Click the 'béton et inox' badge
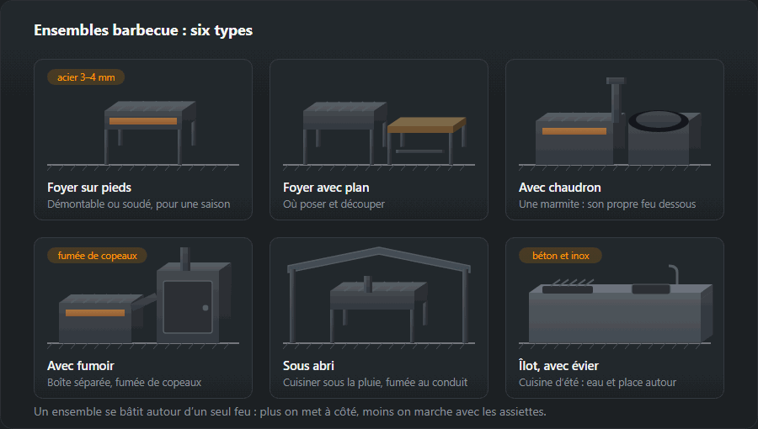The width and height of the screenshot is (758, 429). [560, 255]
